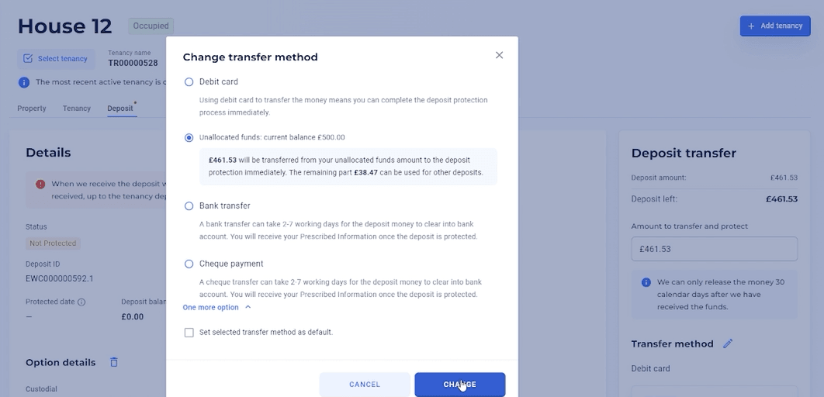The width and height of the screenshot is (824, 397).
Task: Select the Unallocated funds radio button
Action: tap(189, 137)
